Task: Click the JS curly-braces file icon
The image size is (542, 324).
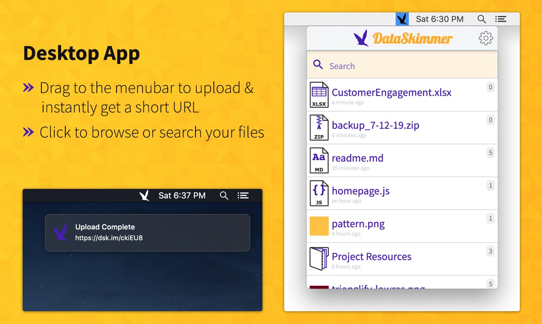Action: click(x=319, y=193)
